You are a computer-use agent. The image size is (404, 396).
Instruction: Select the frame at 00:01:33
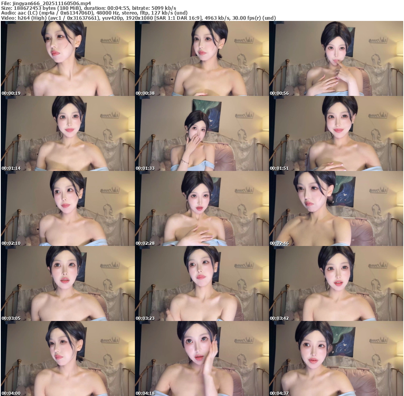202,133
